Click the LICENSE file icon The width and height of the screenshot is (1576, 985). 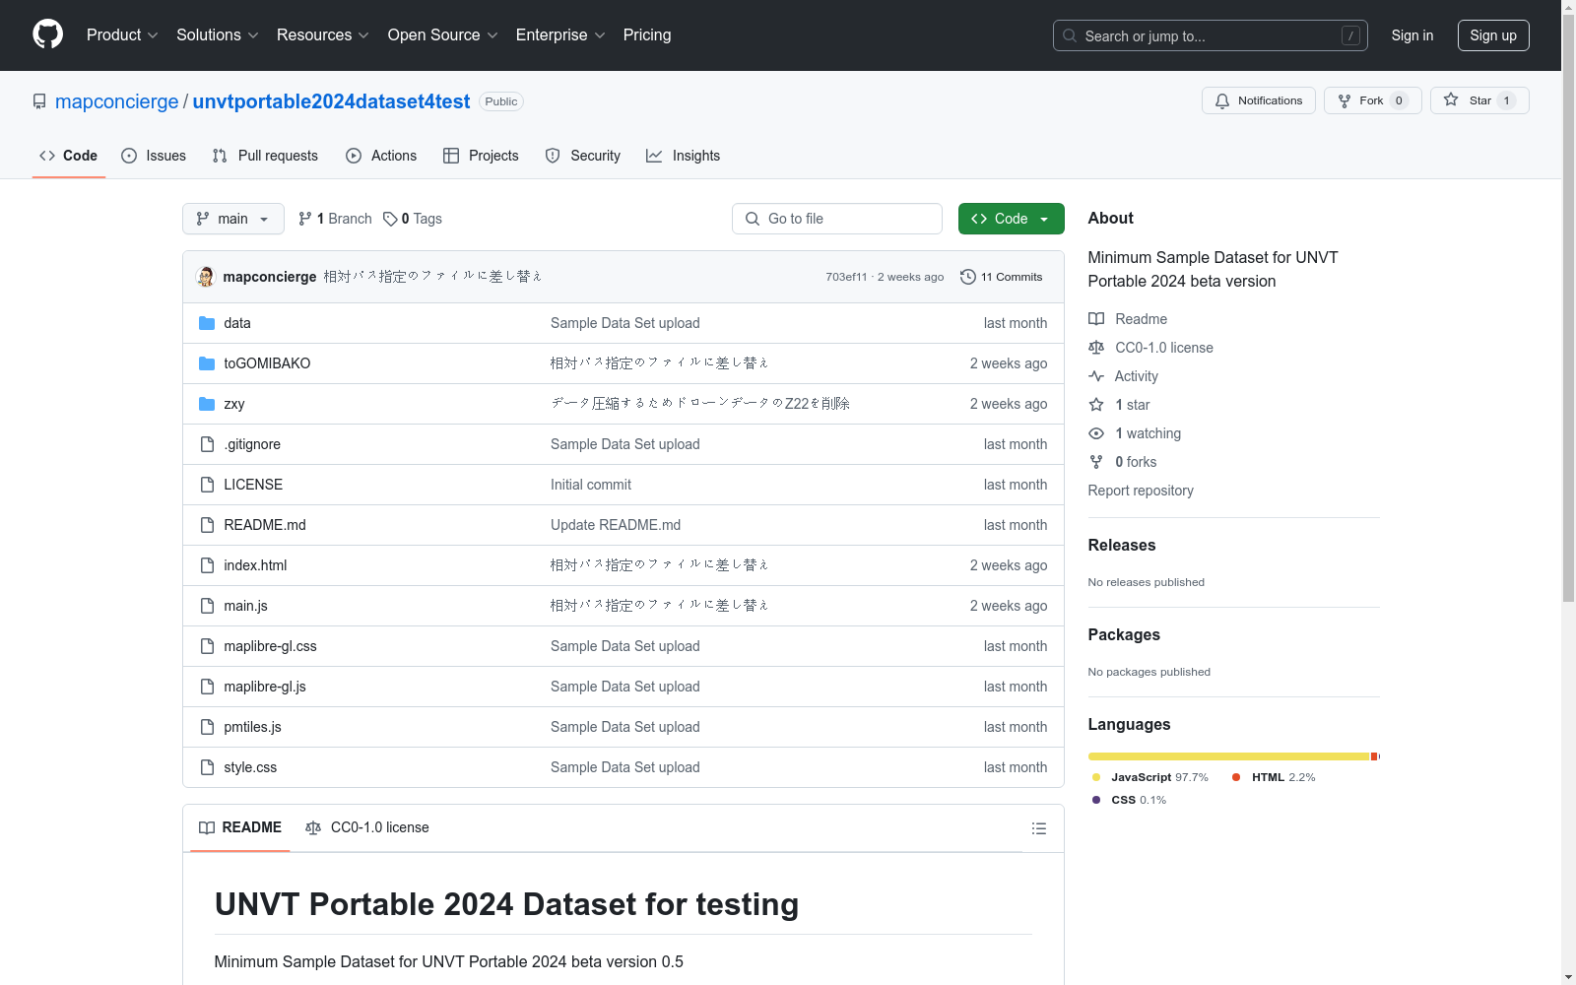click(x=207, y=485)
